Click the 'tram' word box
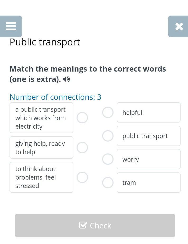The image size is (188, 244). [x=149, y=182]
